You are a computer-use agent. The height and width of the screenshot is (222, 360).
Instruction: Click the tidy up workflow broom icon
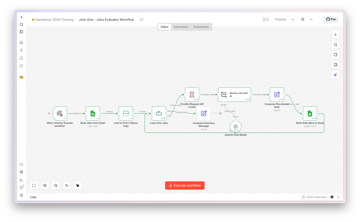pos(78,186)
